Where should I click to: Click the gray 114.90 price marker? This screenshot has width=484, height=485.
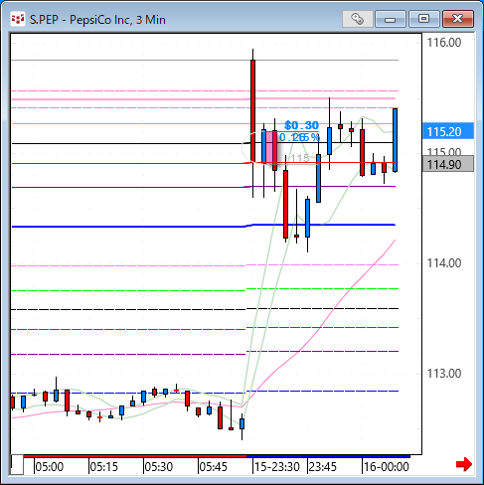(x=448, y=164)
